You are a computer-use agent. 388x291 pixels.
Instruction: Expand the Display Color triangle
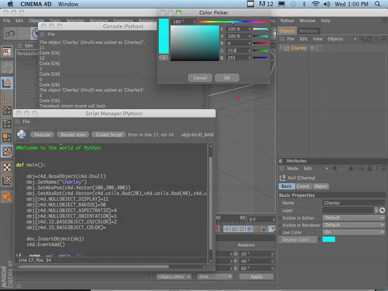tap(320, 239)
